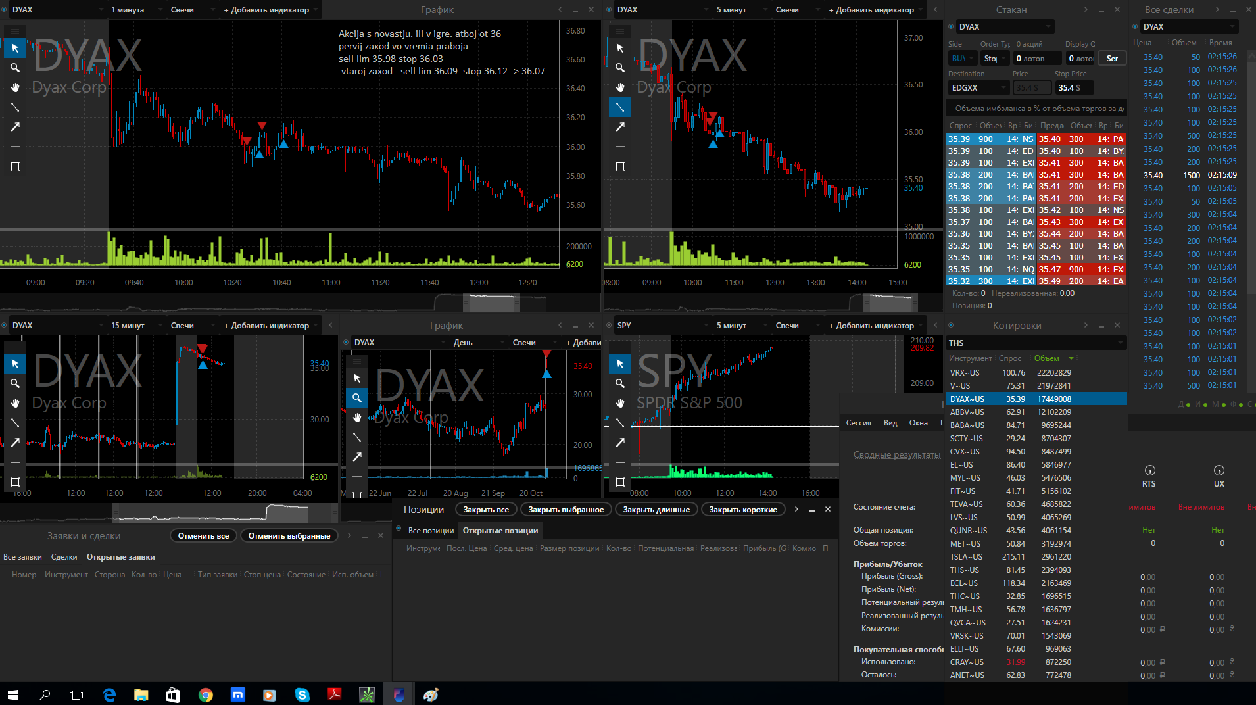Select the BABA~US row in Котировки
1256x705 pixels.
point(1036,425)
